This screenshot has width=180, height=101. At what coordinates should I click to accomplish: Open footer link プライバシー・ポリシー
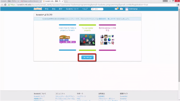(x=107, y=98)
